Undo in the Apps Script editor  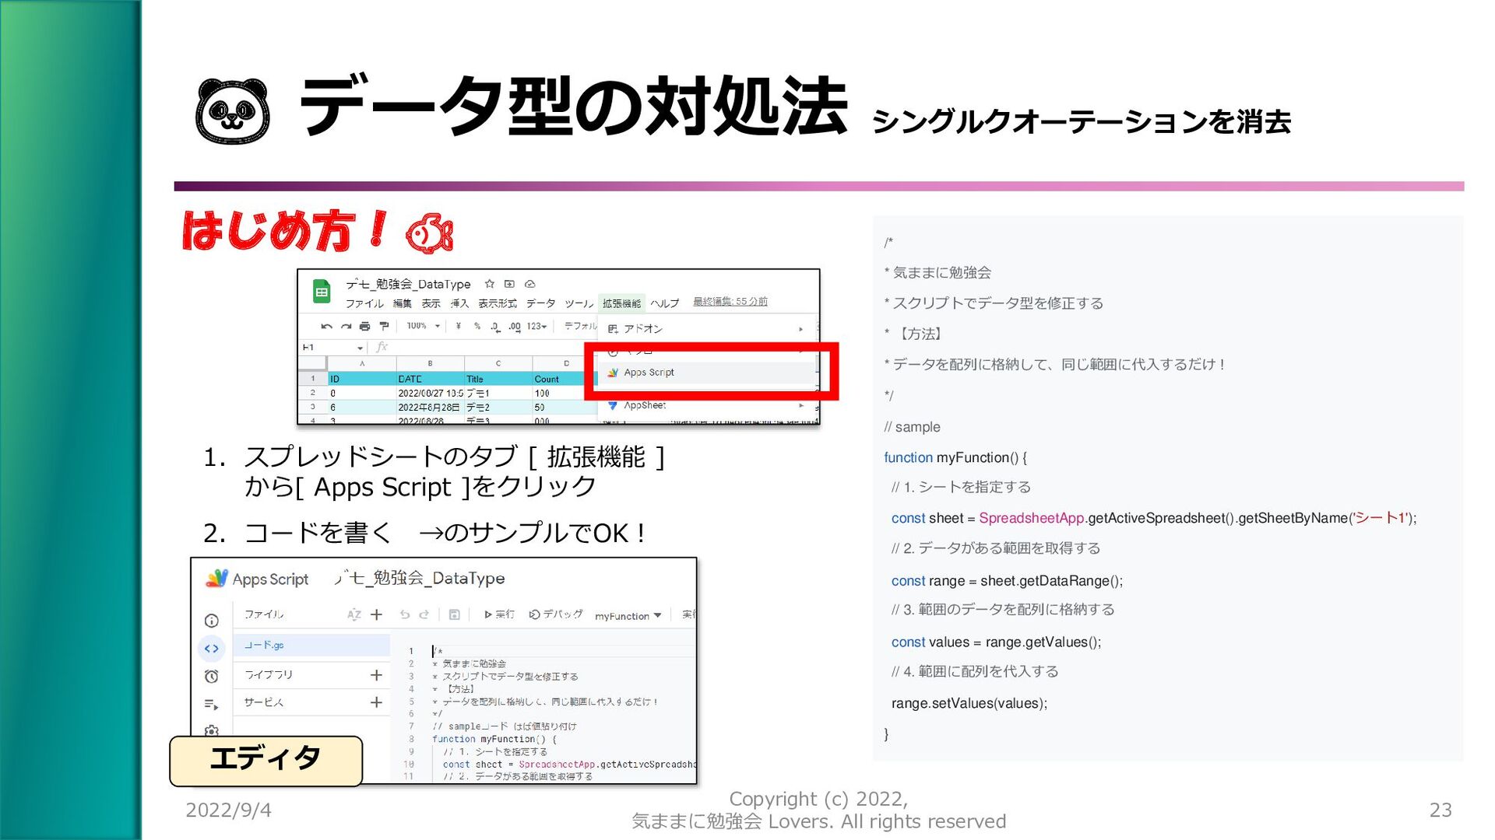[405, 614]
